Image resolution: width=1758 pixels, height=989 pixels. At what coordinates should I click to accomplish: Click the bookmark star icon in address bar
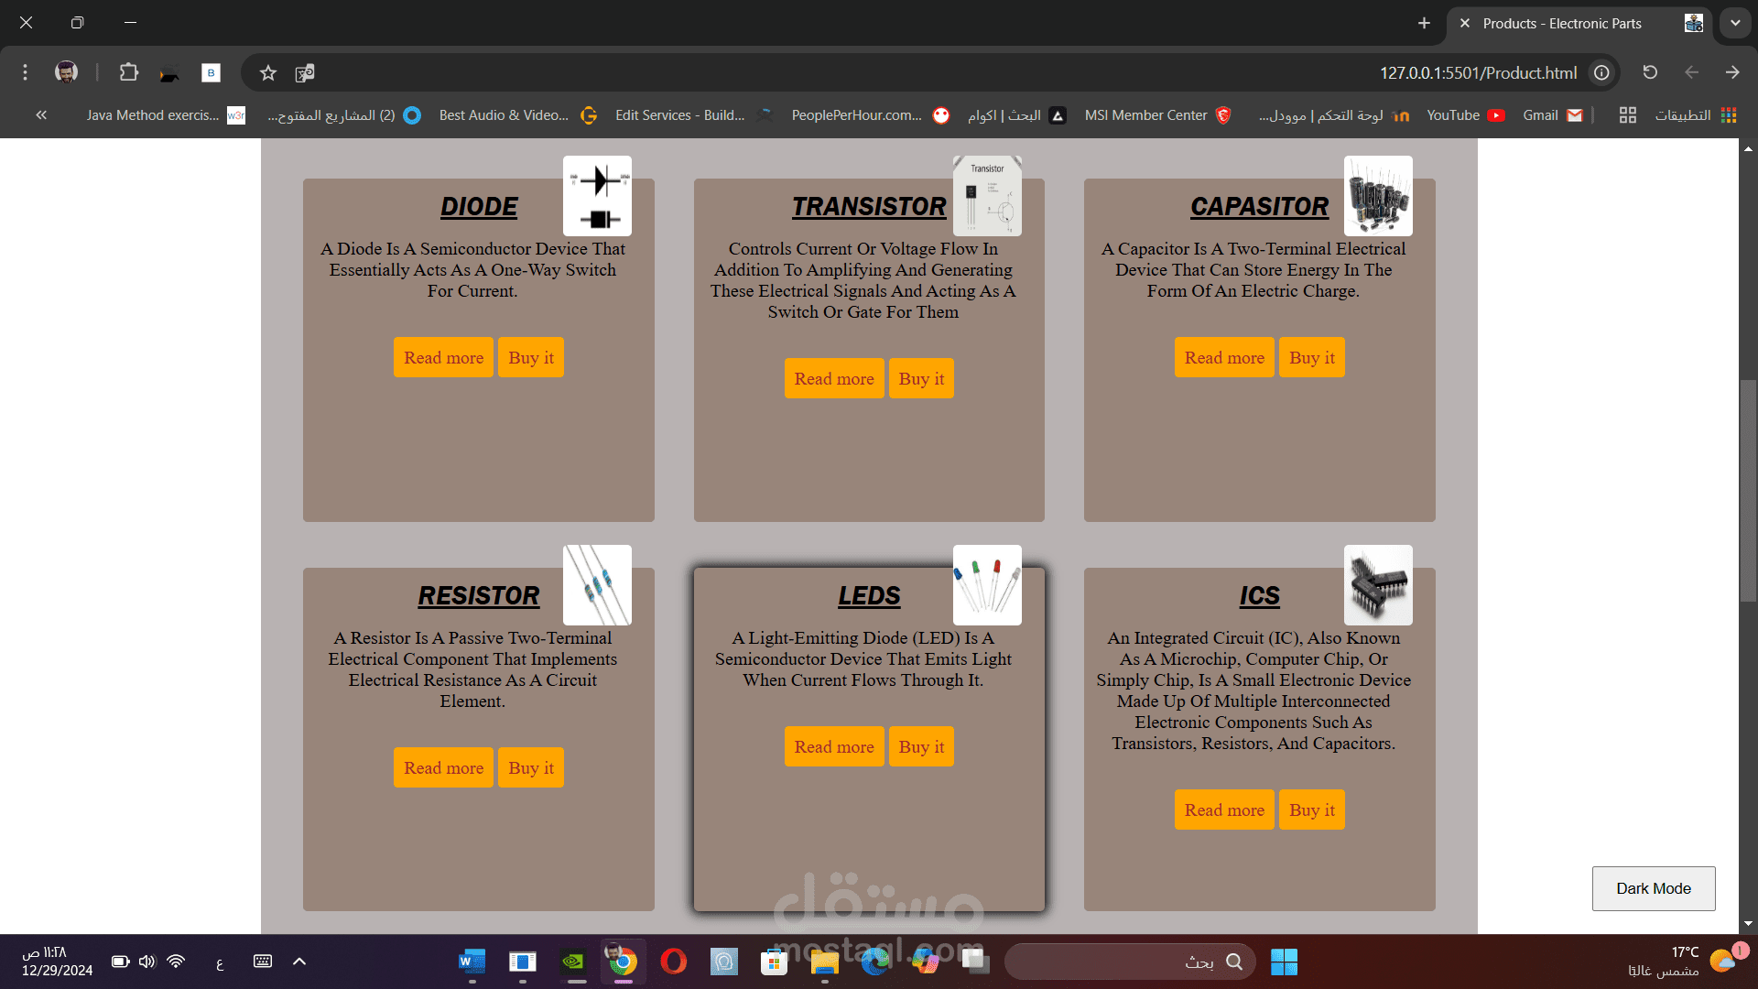pyautogui.click(x=267, y=73)
